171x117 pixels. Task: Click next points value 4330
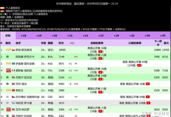157,91
